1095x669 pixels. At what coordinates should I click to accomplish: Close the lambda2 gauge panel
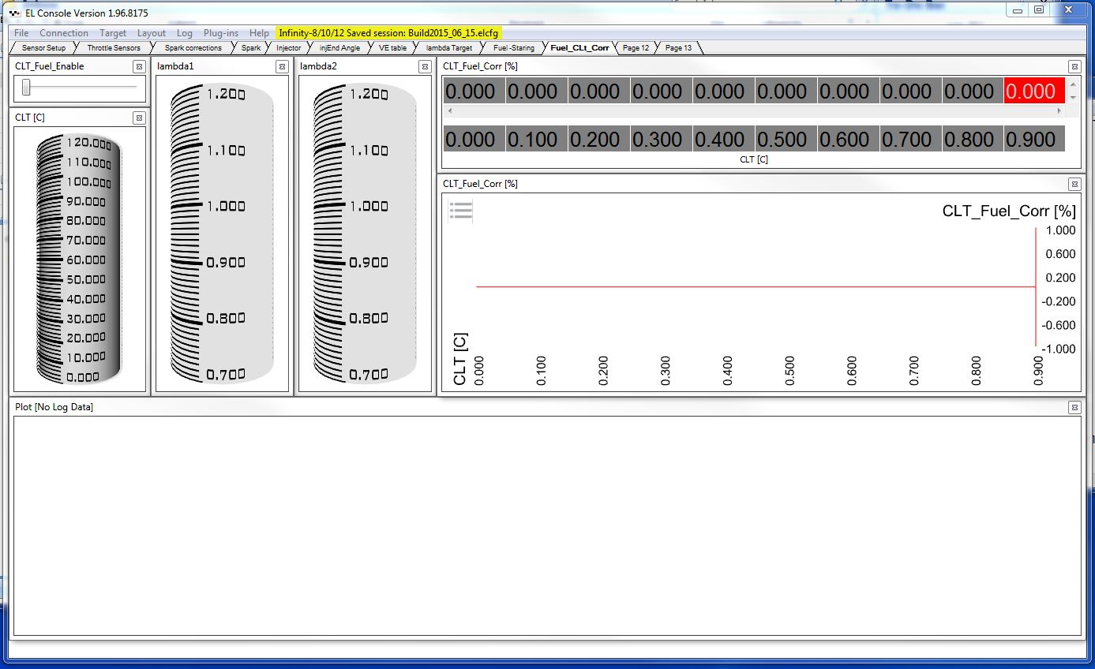pos(425,66)
